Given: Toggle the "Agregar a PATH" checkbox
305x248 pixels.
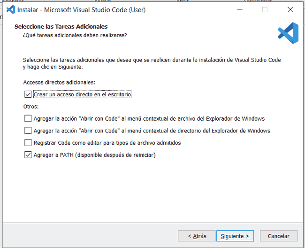Looking at the screenshot, I should [x=28, y=155].
